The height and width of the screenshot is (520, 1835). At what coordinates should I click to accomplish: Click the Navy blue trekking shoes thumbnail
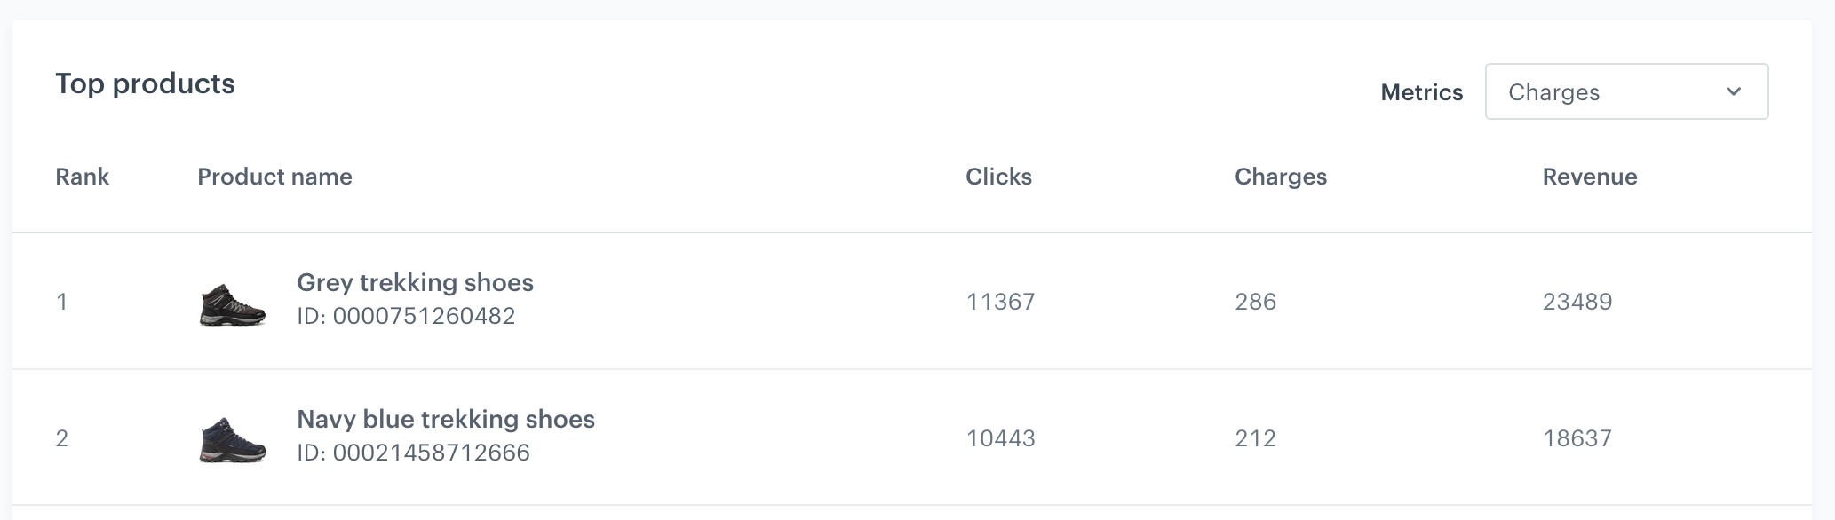[233, 440]
